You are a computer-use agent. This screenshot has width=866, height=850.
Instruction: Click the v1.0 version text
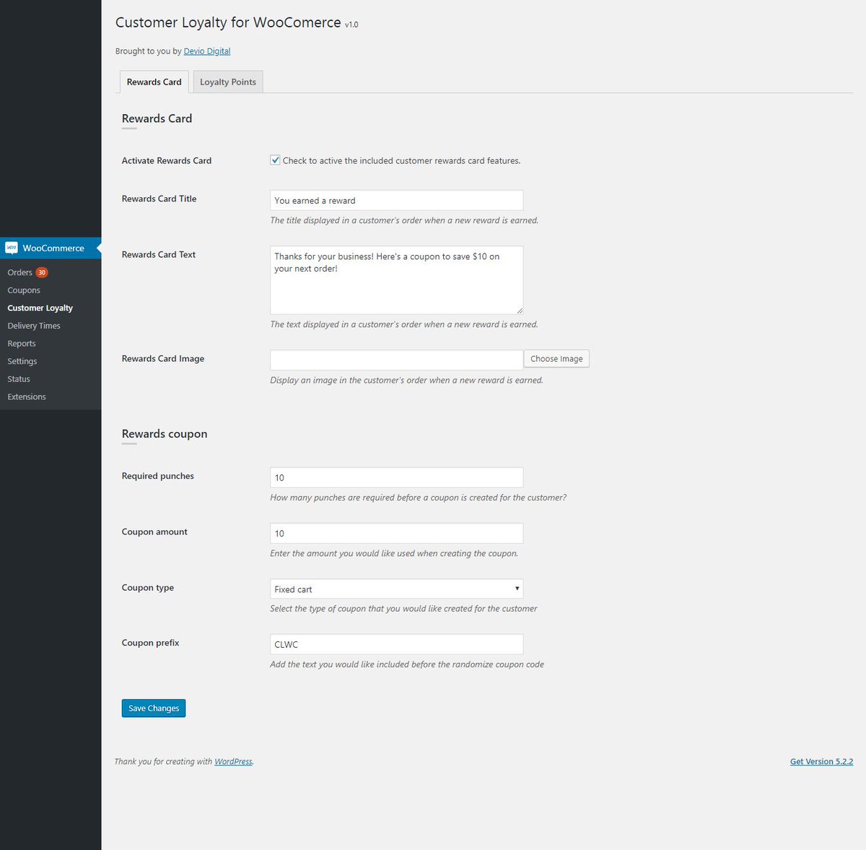point(351,25)
